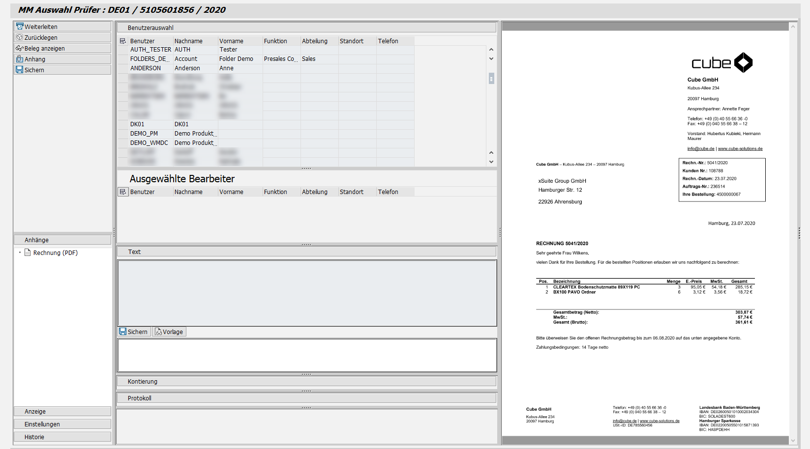This screenshot has height=449, width=810.
Task: Open the www.cube-solutions.de link in the invoice
Action: 740,148
